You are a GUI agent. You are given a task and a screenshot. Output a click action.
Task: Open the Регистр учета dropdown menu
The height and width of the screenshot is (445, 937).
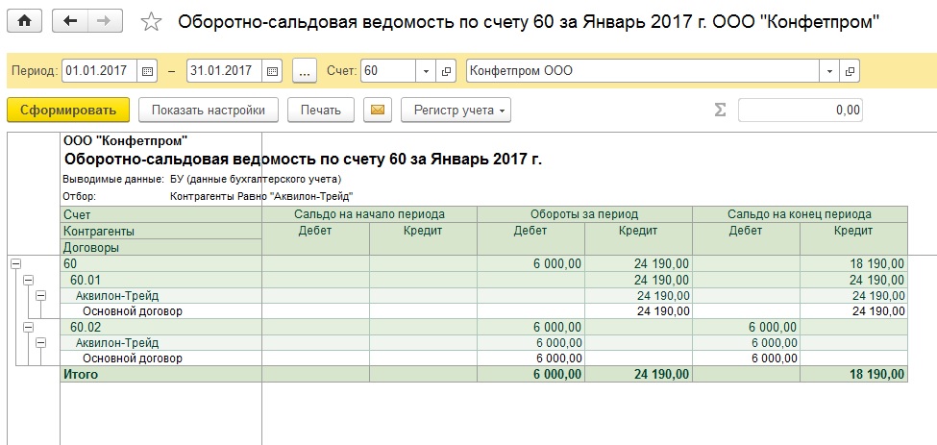456,110
